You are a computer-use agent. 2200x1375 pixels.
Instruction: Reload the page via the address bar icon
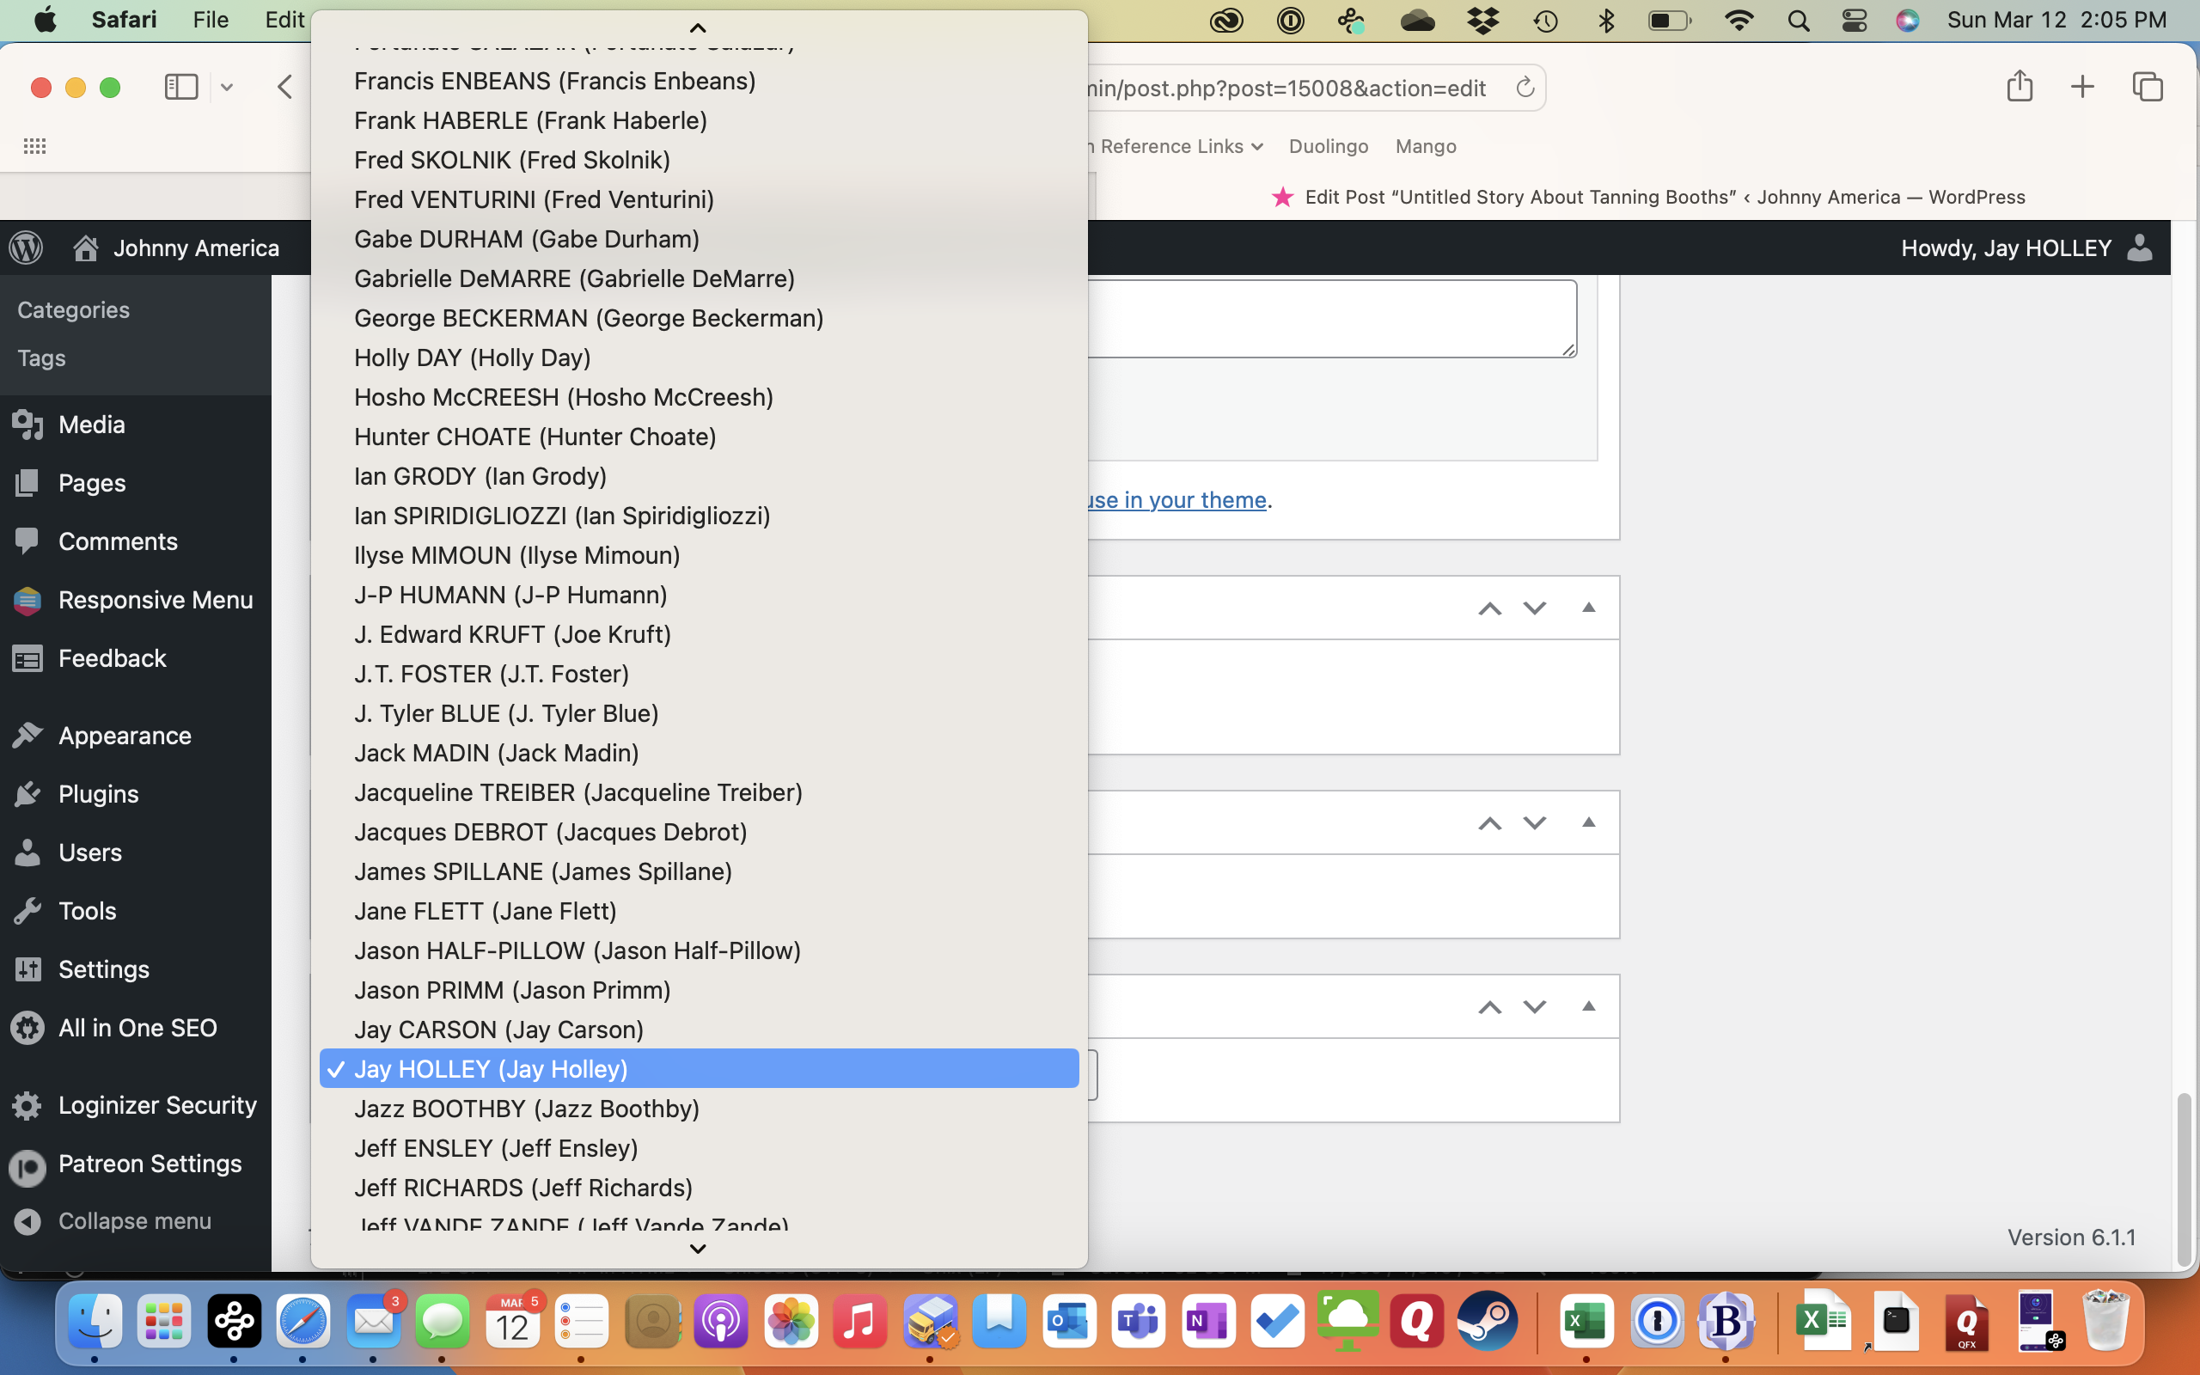(1524, 88)
